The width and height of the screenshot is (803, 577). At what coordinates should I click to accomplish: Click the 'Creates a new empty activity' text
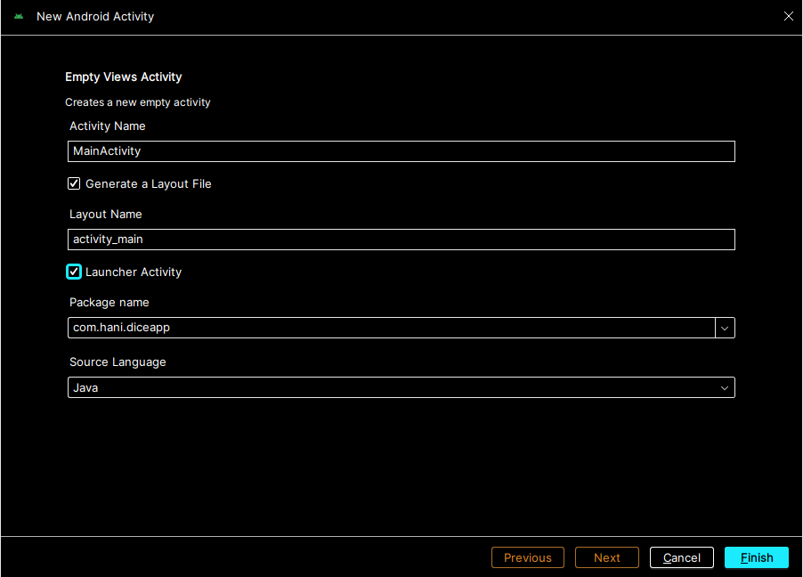138,102
